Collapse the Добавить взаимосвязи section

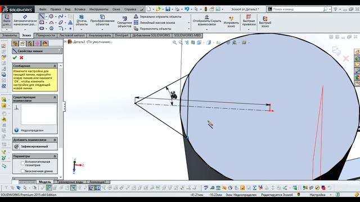(x=55, y=140)
